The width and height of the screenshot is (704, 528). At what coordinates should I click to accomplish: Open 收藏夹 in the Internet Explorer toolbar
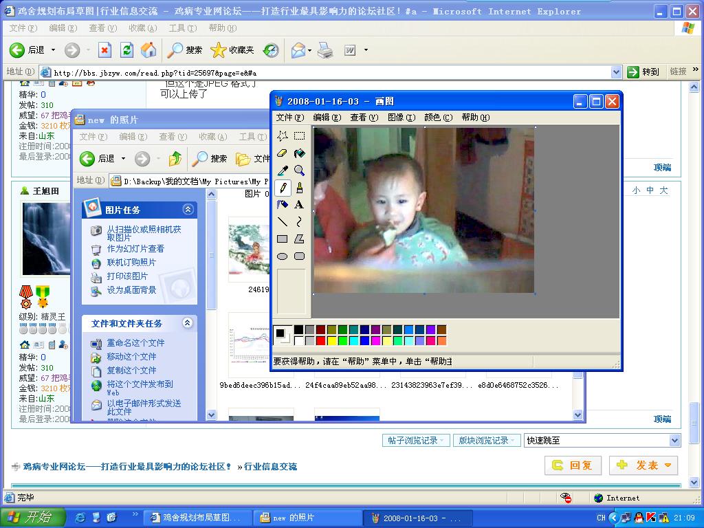(x=232, y=49)
